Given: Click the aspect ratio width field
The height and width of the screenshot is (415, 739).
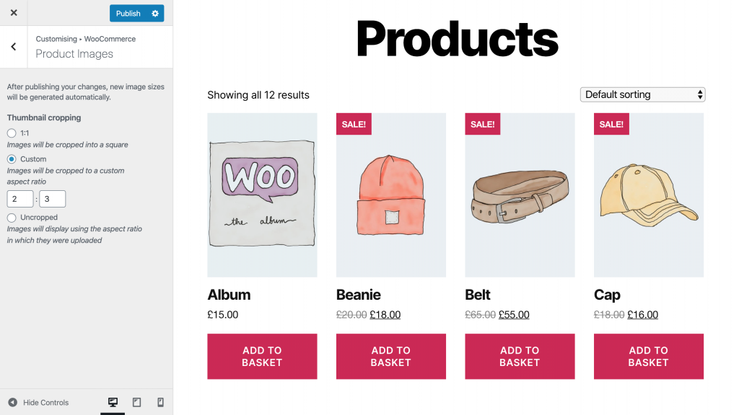Looking at the screenshot, I should pyautogui.click(x=20, y=199).
